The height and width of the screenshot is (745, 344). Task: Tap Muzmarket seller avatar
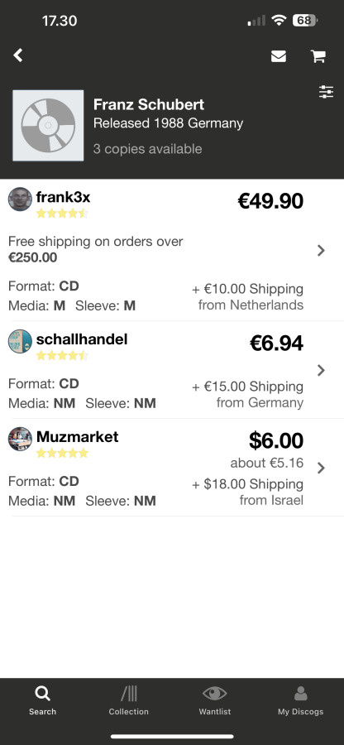tap(20, 439)
